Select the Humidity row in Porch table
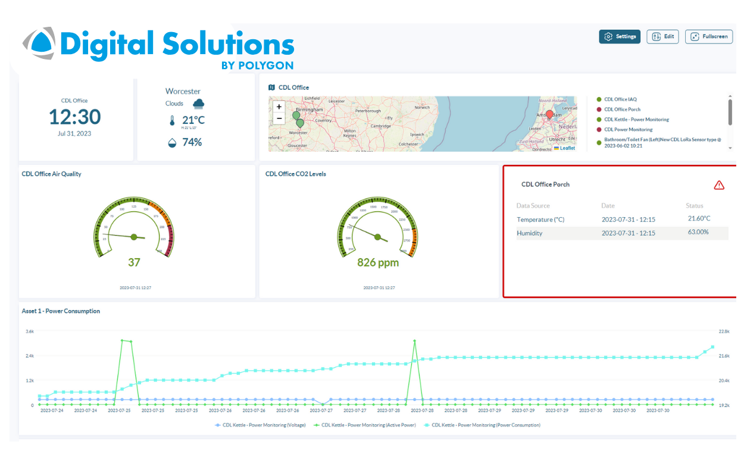 (622, 233)
